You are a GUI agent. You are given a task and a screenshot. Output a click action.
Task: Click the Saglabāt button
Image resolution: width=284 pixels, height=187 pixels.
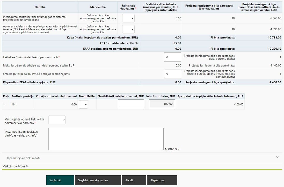click(x=60, y=180)
